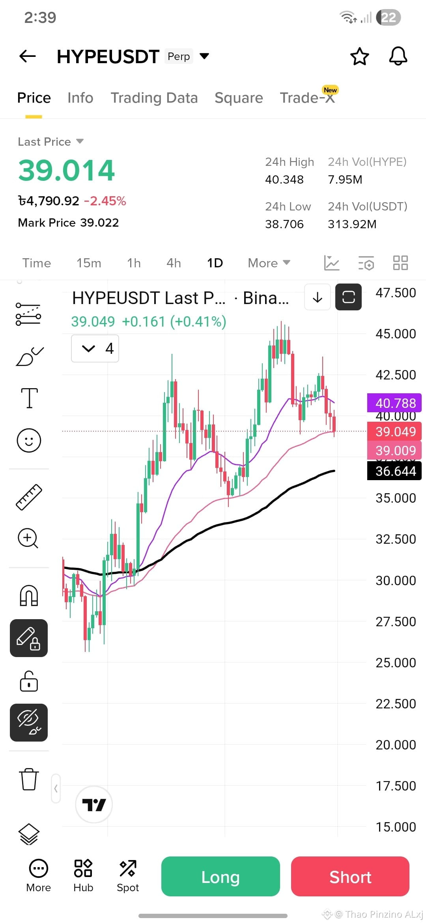
Task: Click the 24h Vol(USDT) 313.92M value
Action: 352,224
